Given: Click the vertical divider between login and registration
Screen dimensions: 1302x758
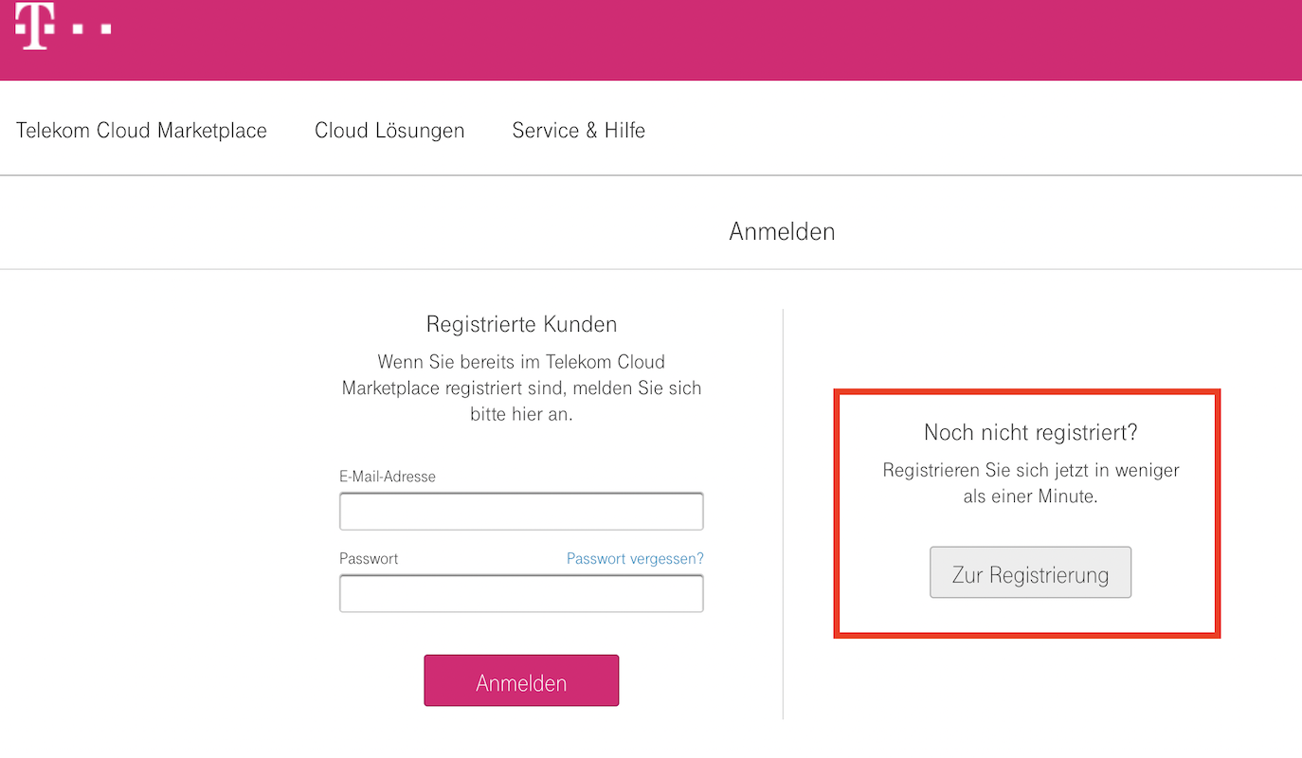Looking at the screenshot, I should (783, 512).
